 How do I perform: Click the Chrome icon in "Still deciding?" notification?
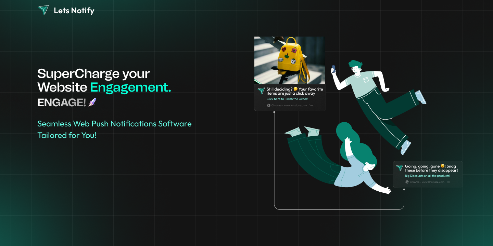tap(269, 106)
